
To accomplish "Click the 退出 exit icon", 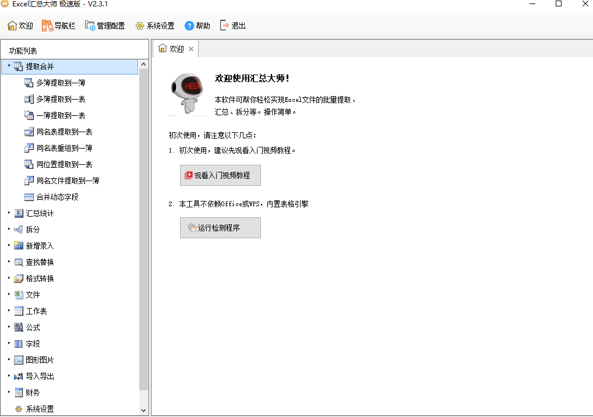I will click(232, 25).
